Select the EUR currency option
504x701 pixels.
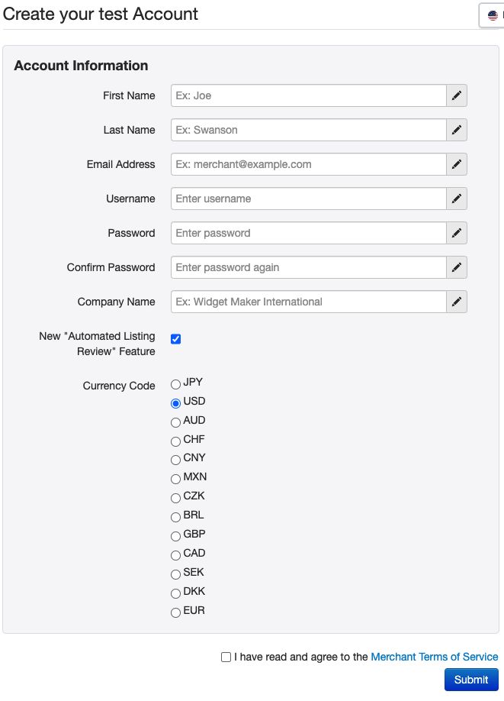coord(175,612)
